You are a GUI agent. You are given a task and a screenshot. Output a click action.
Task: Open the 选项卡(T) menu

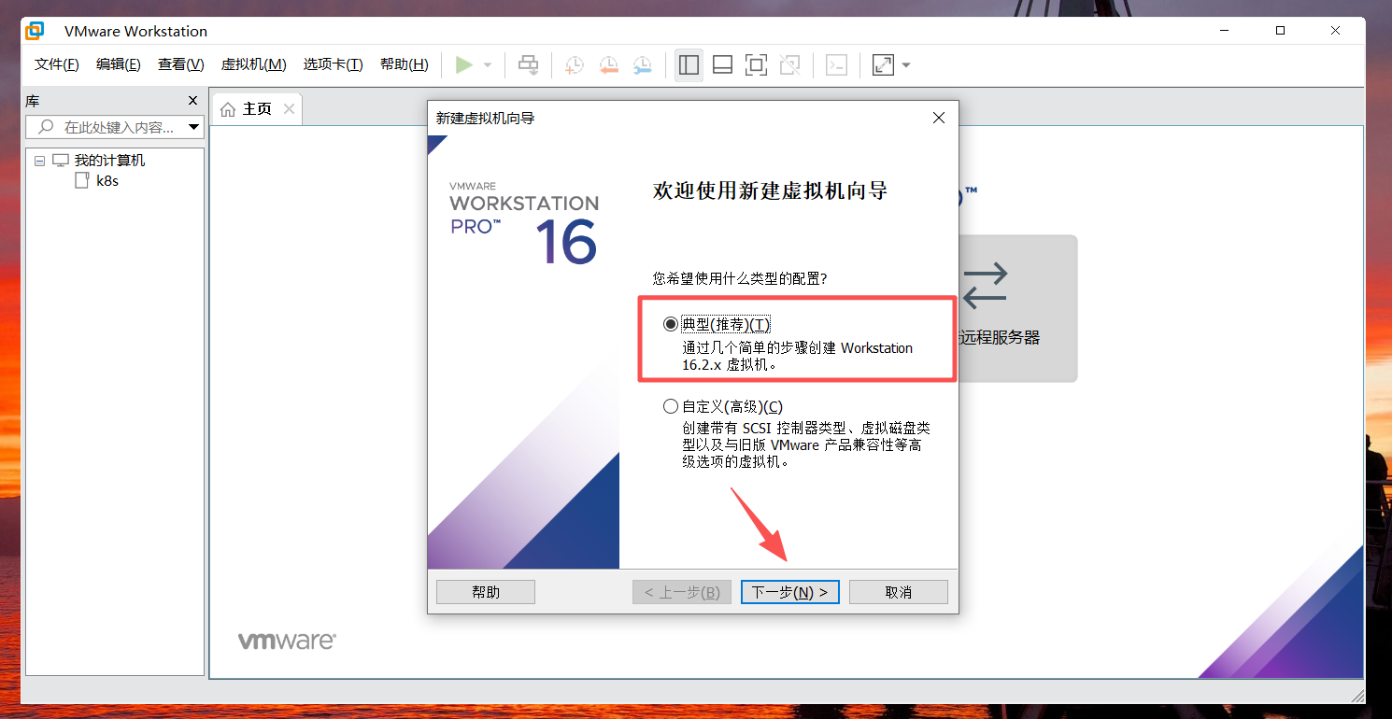334,64
